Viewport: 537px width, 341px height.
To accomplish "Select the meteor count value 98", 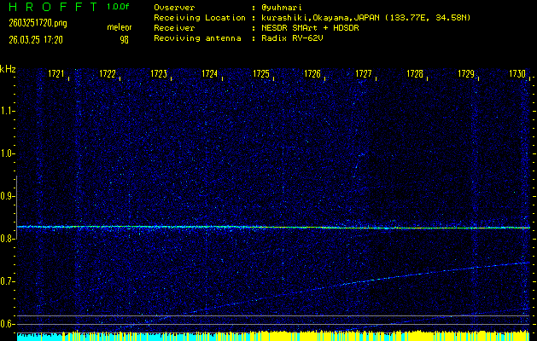I will [x=124, y=39].
